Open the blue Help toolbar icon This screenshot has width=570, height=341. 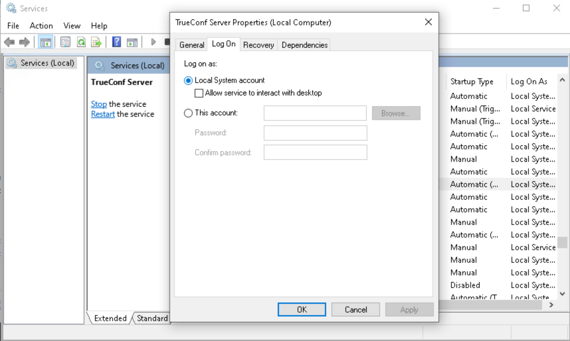[x=116, y=42]
